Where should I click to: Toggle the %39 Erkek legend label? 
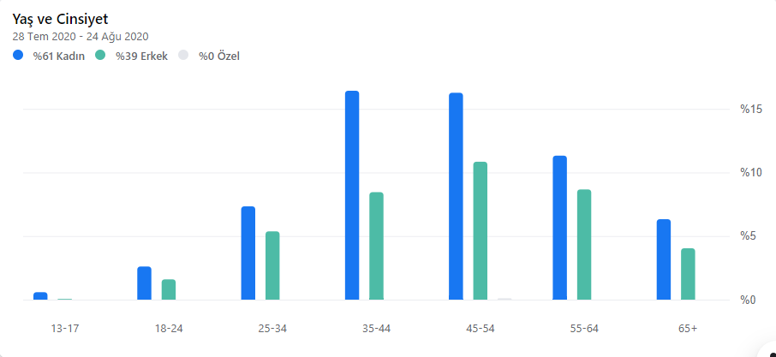coord(142,57)
